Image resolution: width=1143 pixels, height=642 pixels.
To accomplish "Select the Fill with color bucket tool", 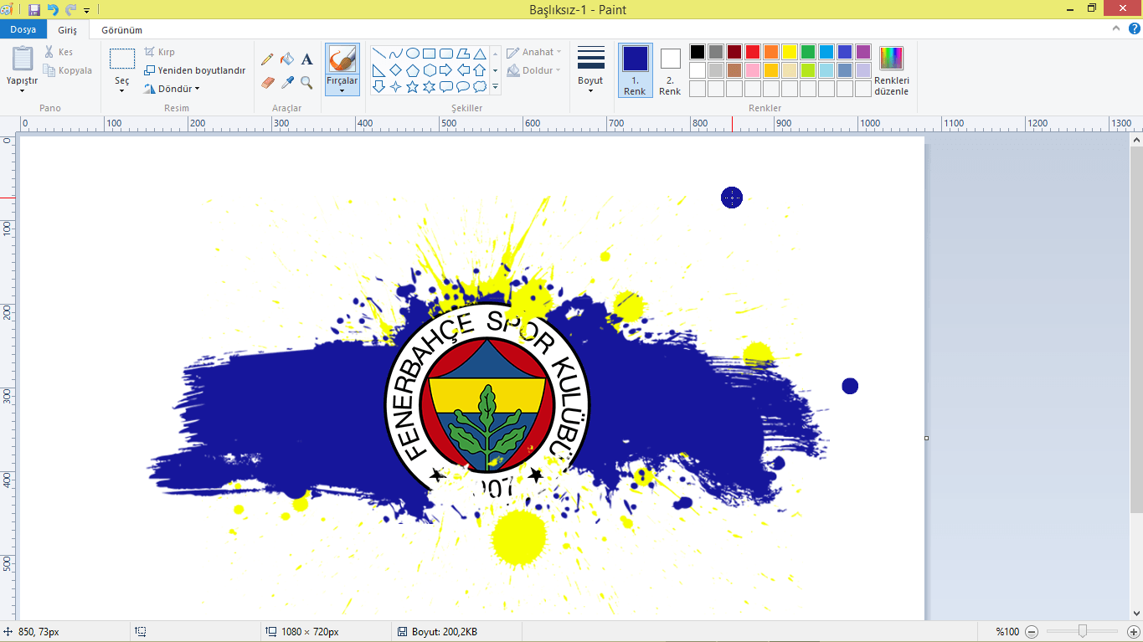I will tap(287, 59).
